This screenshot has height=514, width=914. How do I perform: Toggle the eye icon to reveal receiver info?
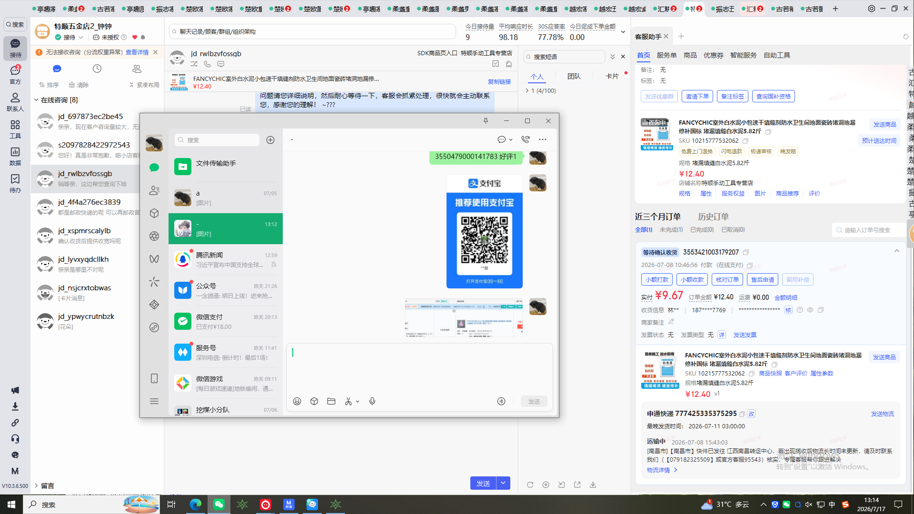[810, 310]
